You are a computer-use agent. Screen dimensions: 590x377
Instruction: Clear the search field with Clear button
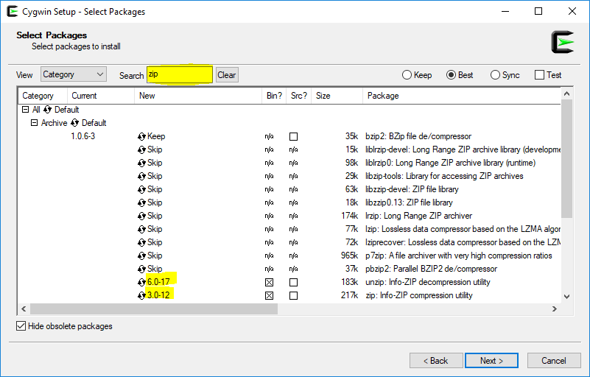click(x=227, y=75)
